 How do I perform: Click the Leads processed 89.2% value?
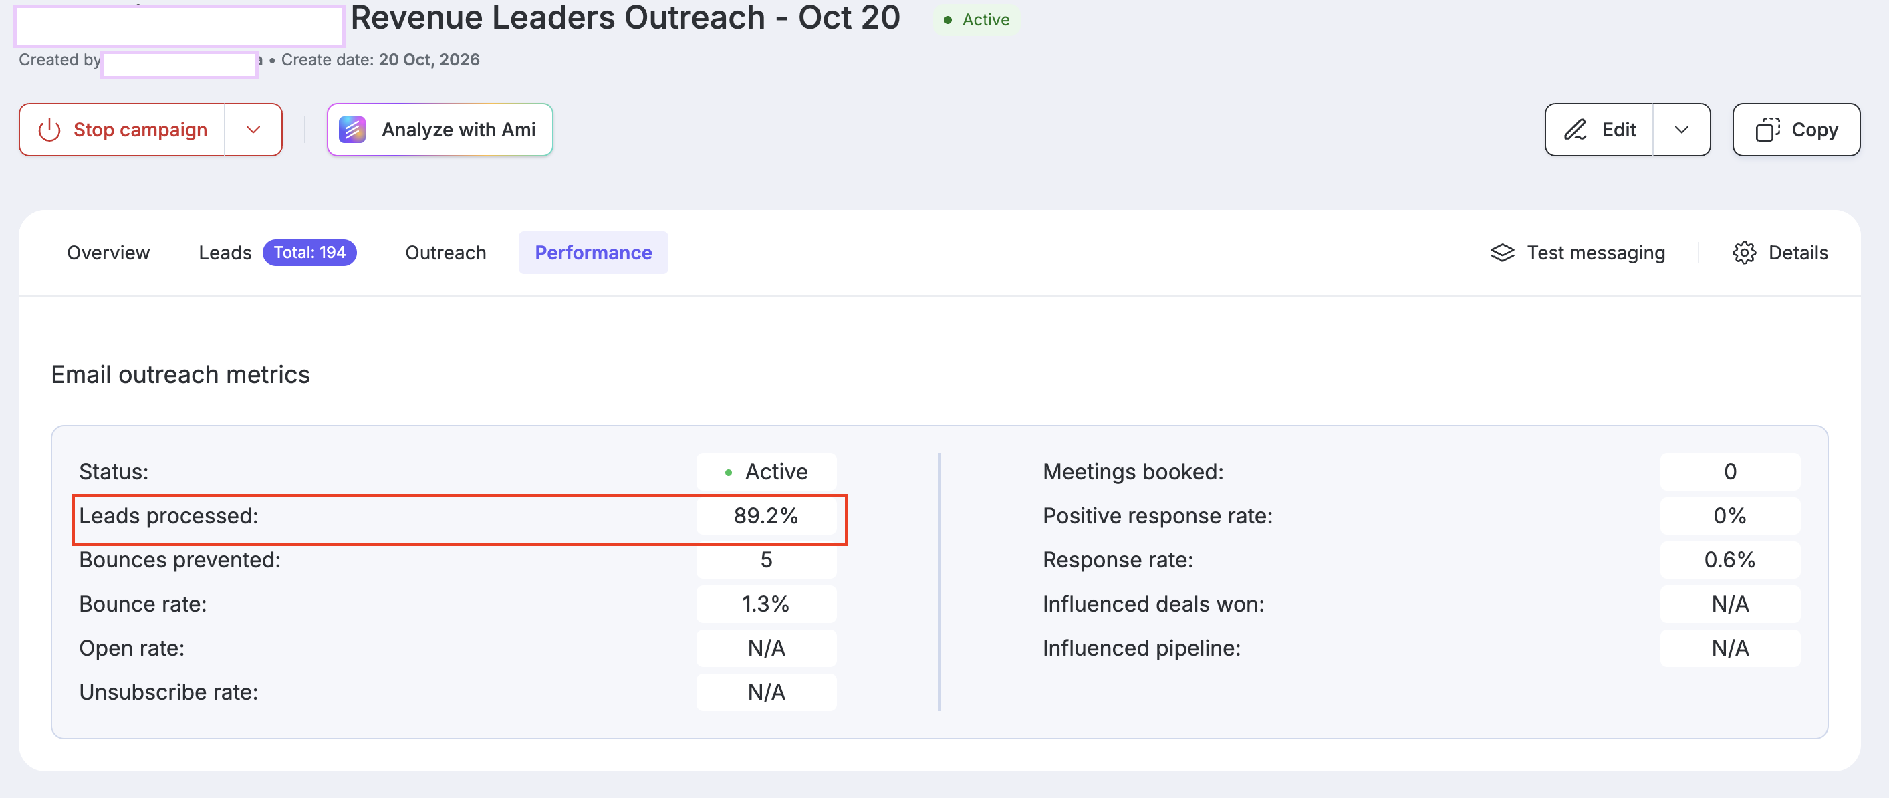(766, 517)
